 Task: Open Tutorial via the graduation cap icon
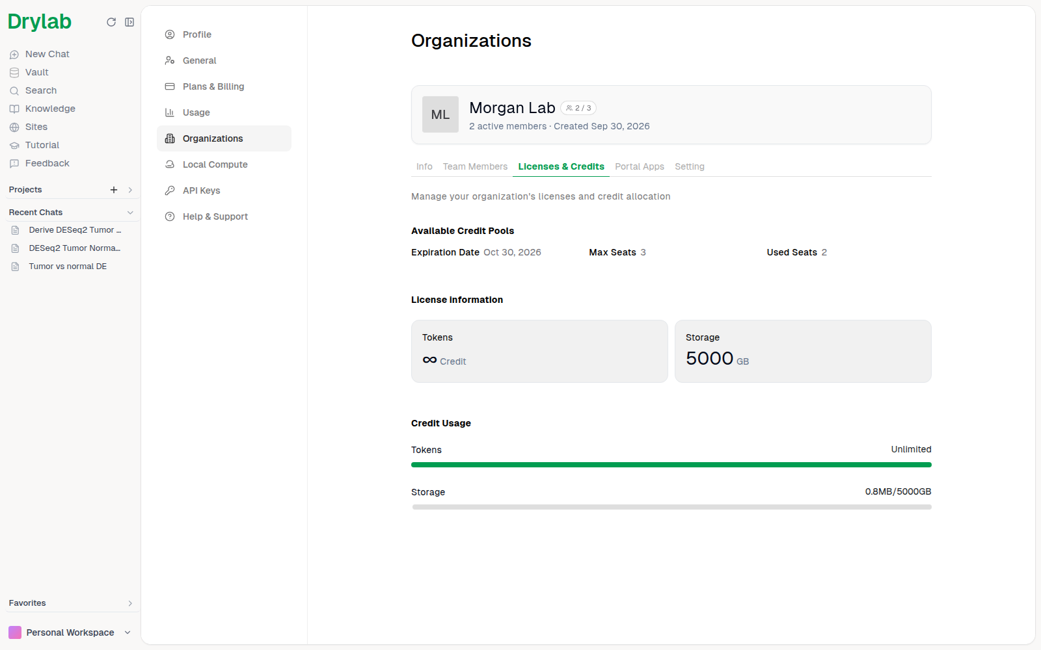coord(14,146)
